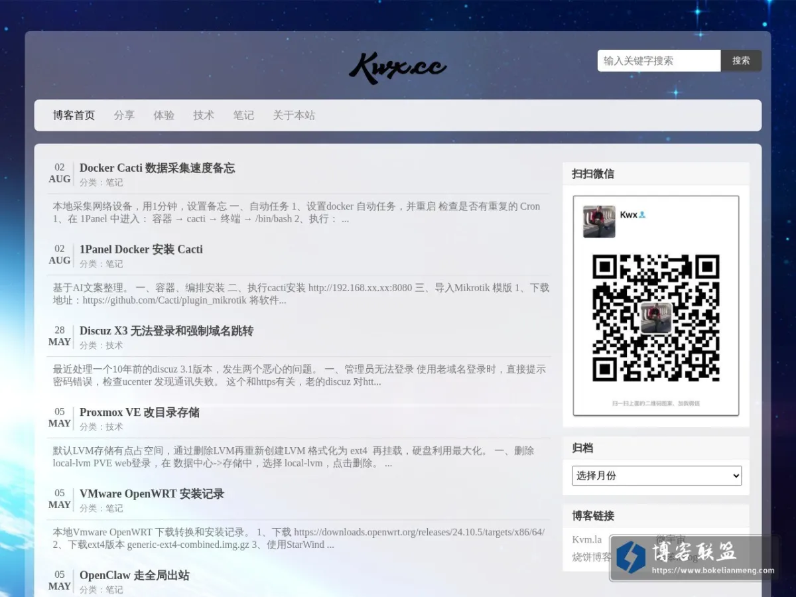Click the 扫扫微信 sidebar heading
The image size is (796, 597).
tap(593, 174)
